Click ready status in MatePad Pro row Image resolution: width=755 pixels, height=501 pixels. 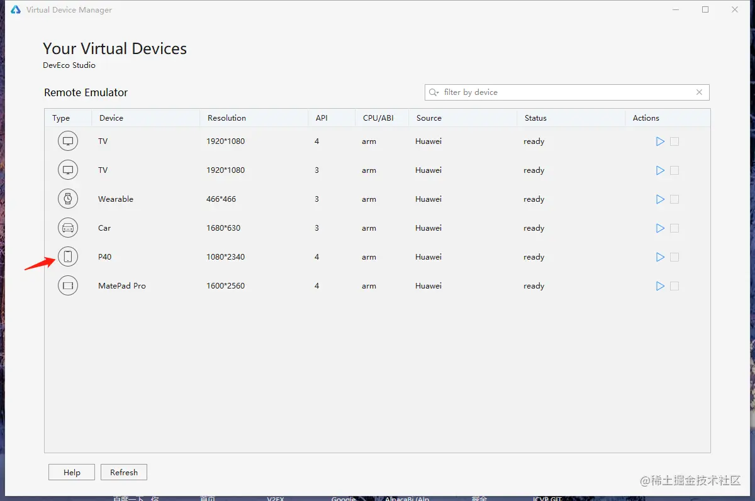534,286
